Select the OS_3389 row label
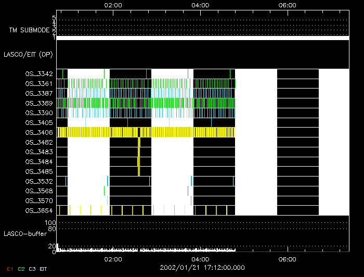364x277 pixels. pyautogui.click(x=39, y=103)
